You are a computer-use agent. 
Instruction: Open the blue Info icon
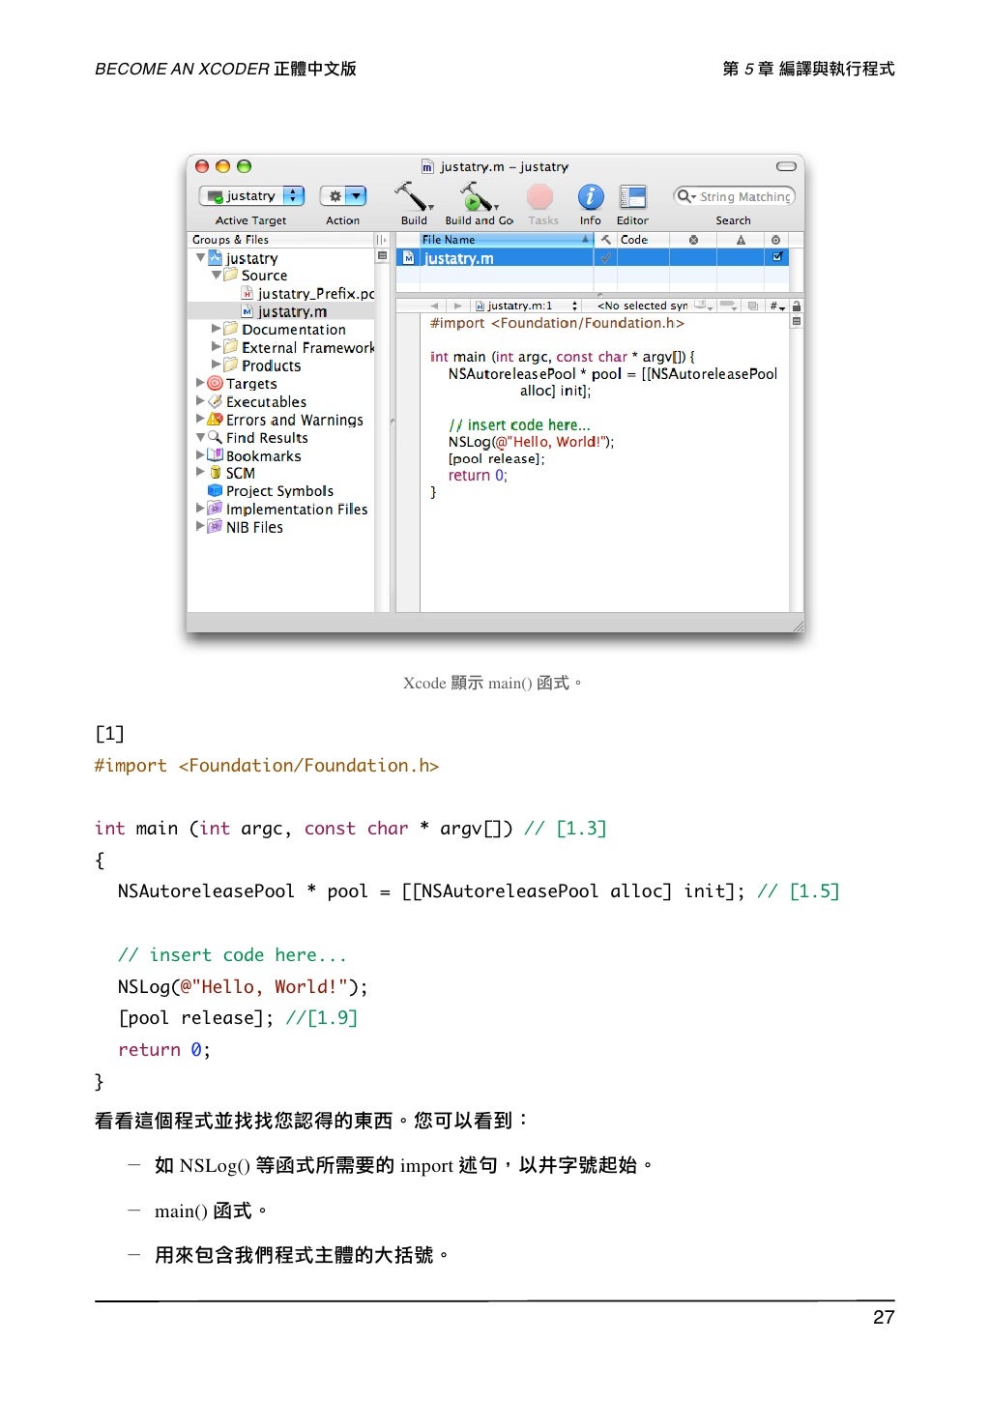pyautogui.click(x=591, y=197)
